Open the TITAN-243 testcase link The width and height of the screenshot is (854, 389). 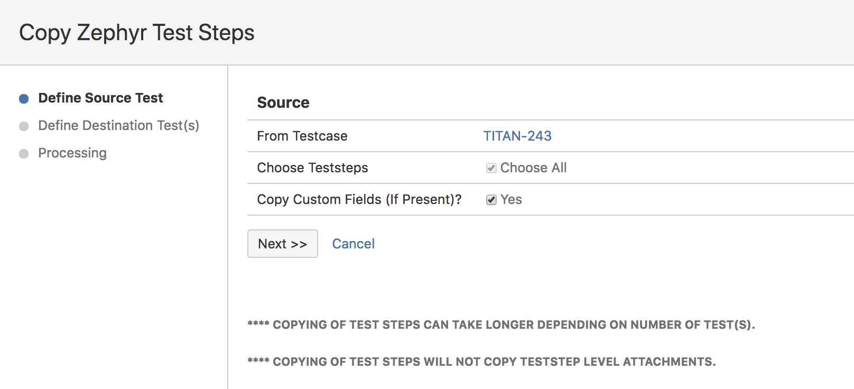click(x=517, y=136)
